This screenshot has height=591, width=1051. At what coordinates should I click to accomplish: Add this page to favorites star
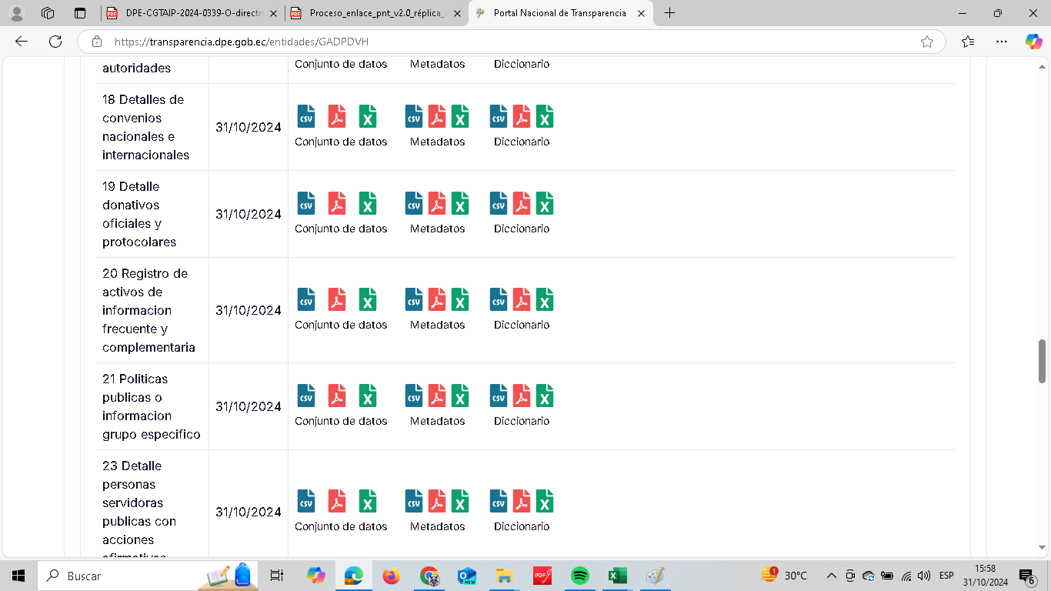click(927, 42)
